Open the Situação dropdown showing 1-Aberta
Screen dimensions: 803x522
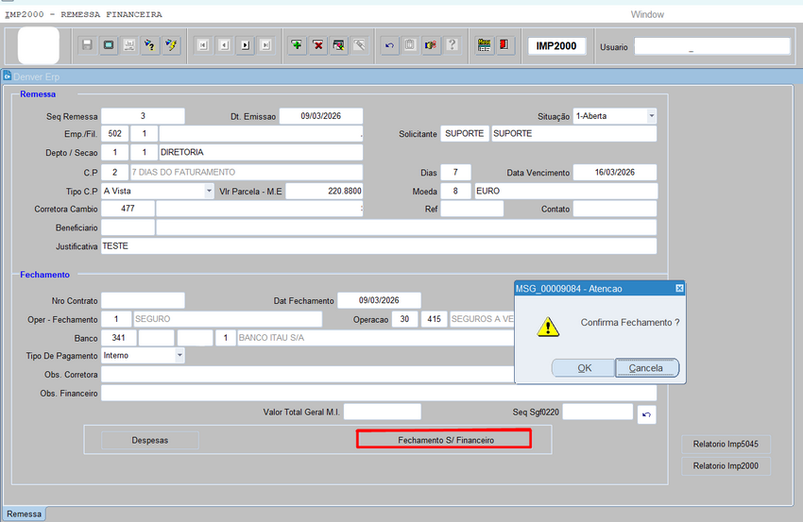coord(651,116)
